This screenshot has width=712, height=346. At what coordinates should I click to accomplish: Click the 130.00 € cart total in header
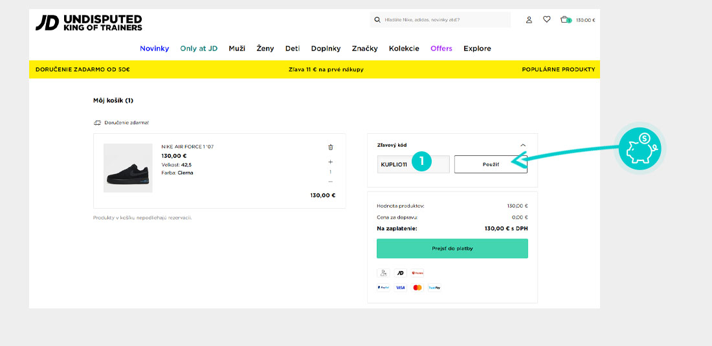pyautogui.click(x=585, y=20)
